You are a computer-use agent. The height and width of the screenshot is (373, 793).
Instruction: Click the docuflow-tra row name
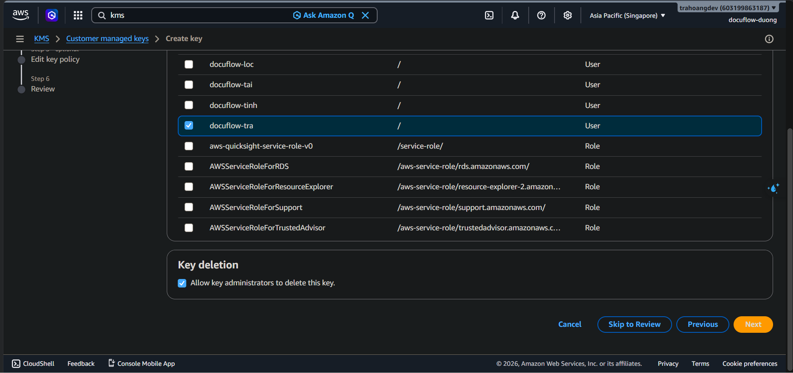coord(231,126)
